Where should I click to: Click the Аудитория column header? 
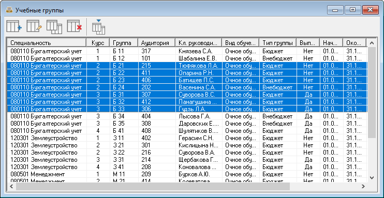click(157, 42)
